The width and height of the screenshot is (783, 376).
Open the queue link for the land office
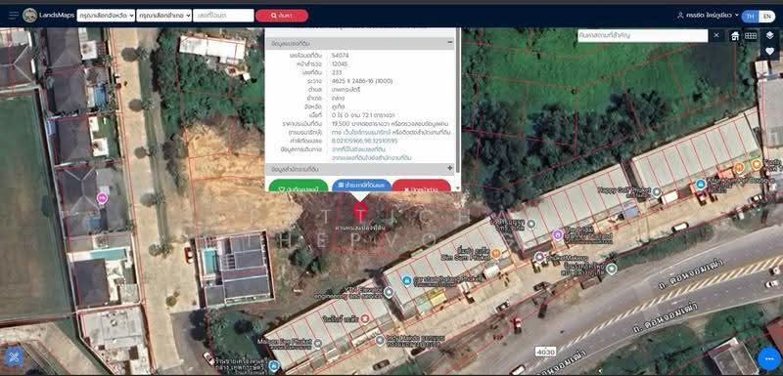click(372, 158)
